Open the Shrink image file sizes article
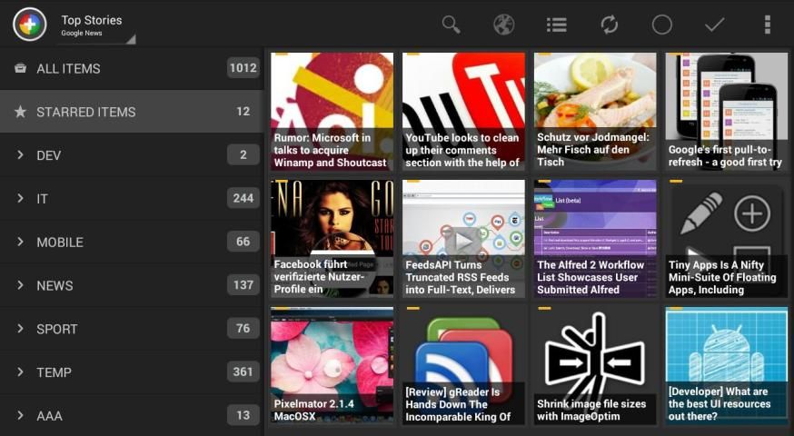794x436 pixels. coord(595,365)
